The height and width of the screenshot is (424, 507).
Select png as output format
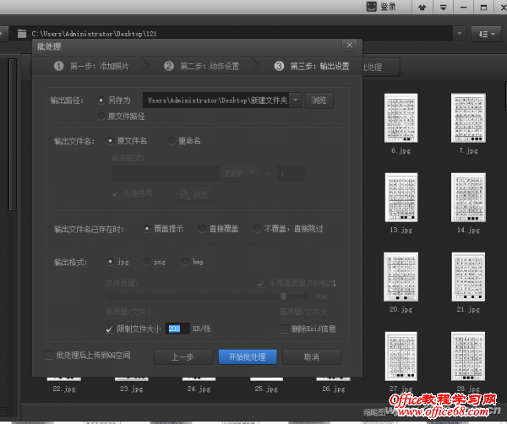[x=147, y=262]
